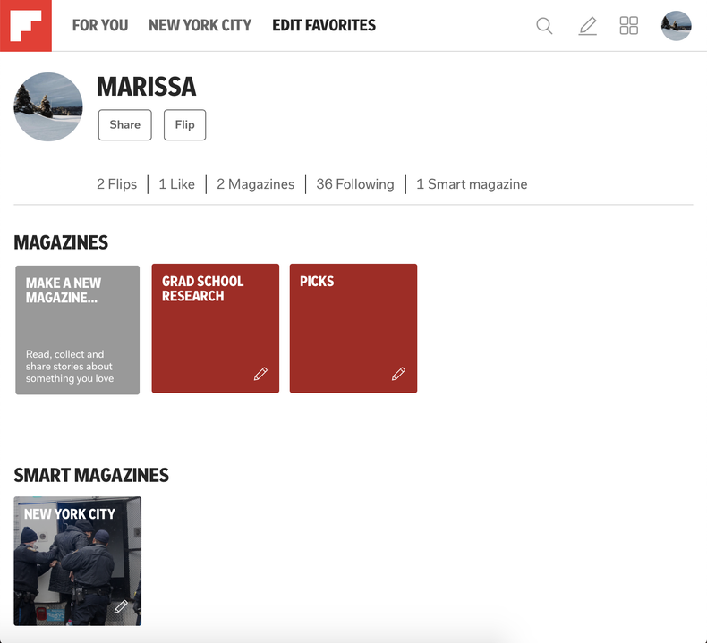Go to the For You tab
This screenshot has height=643, width=707.
point(100,26)
